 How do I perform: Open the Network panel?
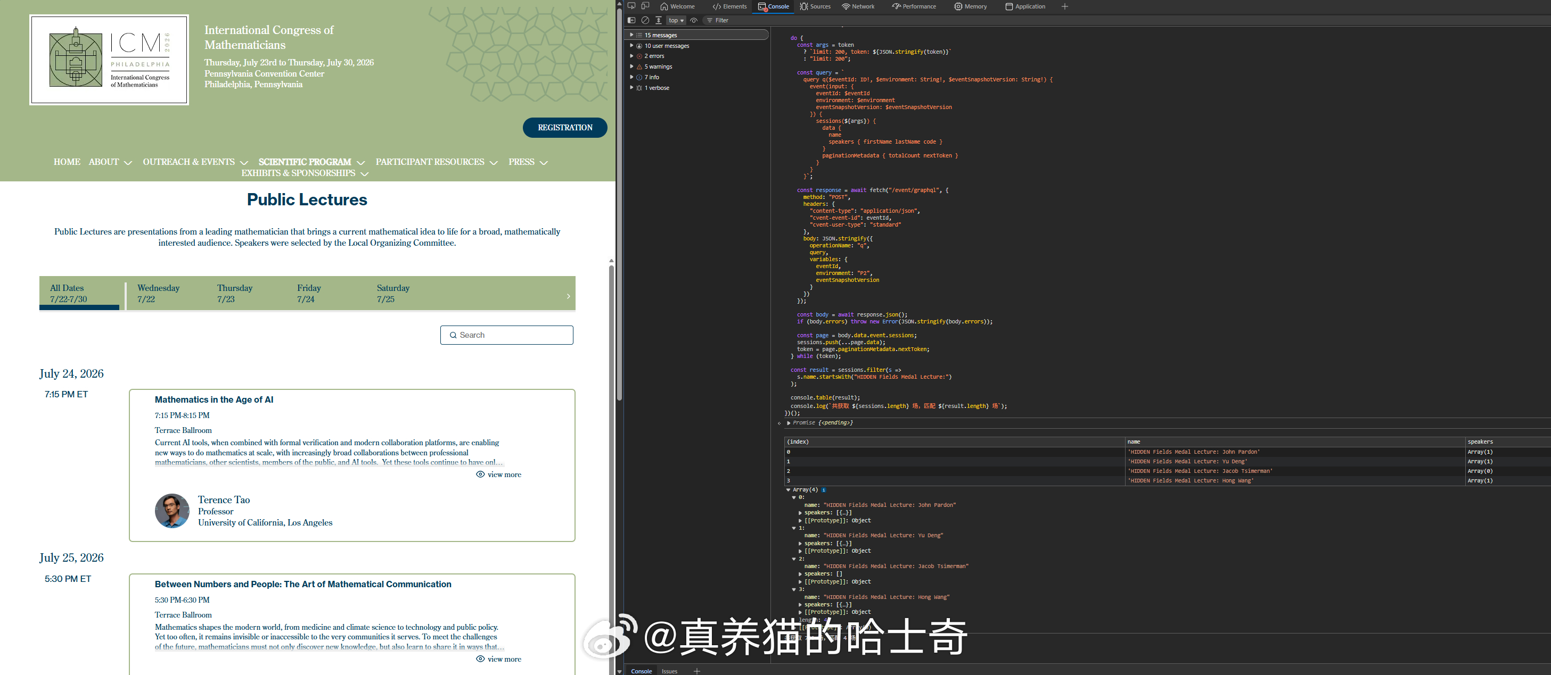click(x=858, y=6)
